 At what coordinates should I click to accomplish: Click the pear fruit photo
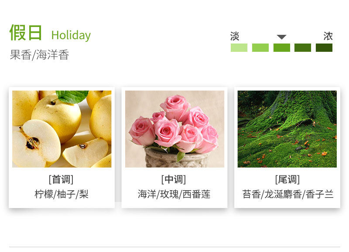click(x=62, y=129)
